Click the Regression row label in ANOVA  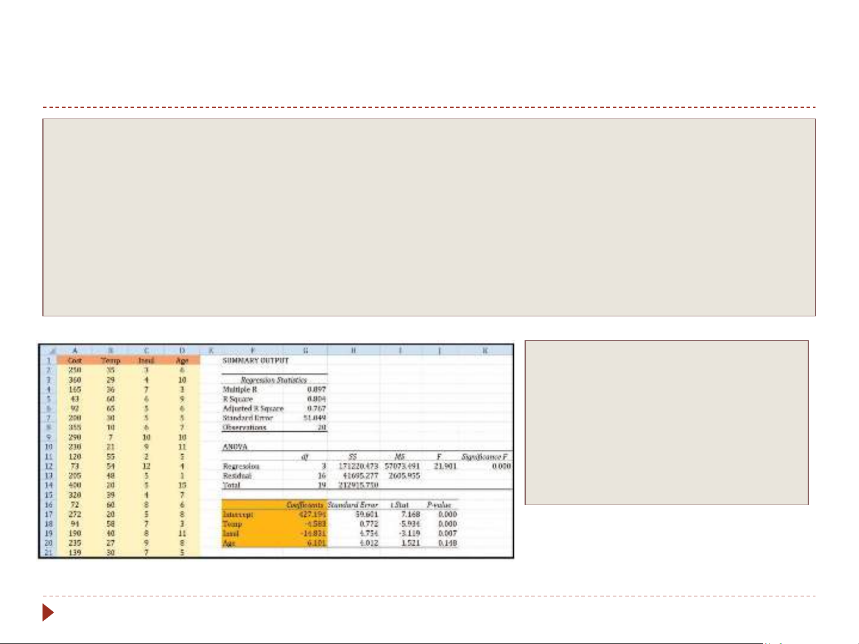coord(241,466)
